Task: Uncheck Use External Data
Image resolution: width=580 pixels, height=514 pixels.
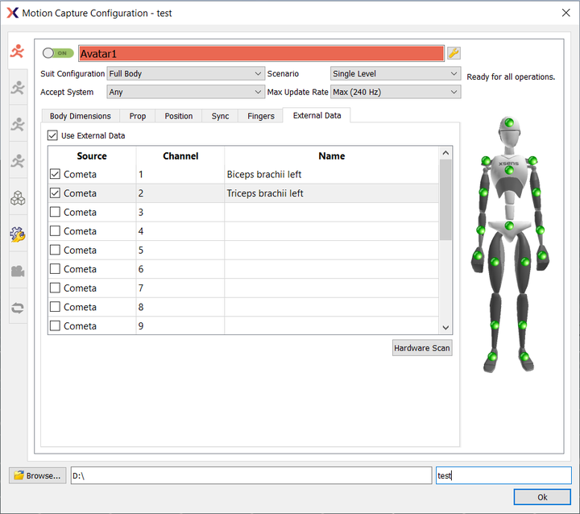Action: click(52, 135)
